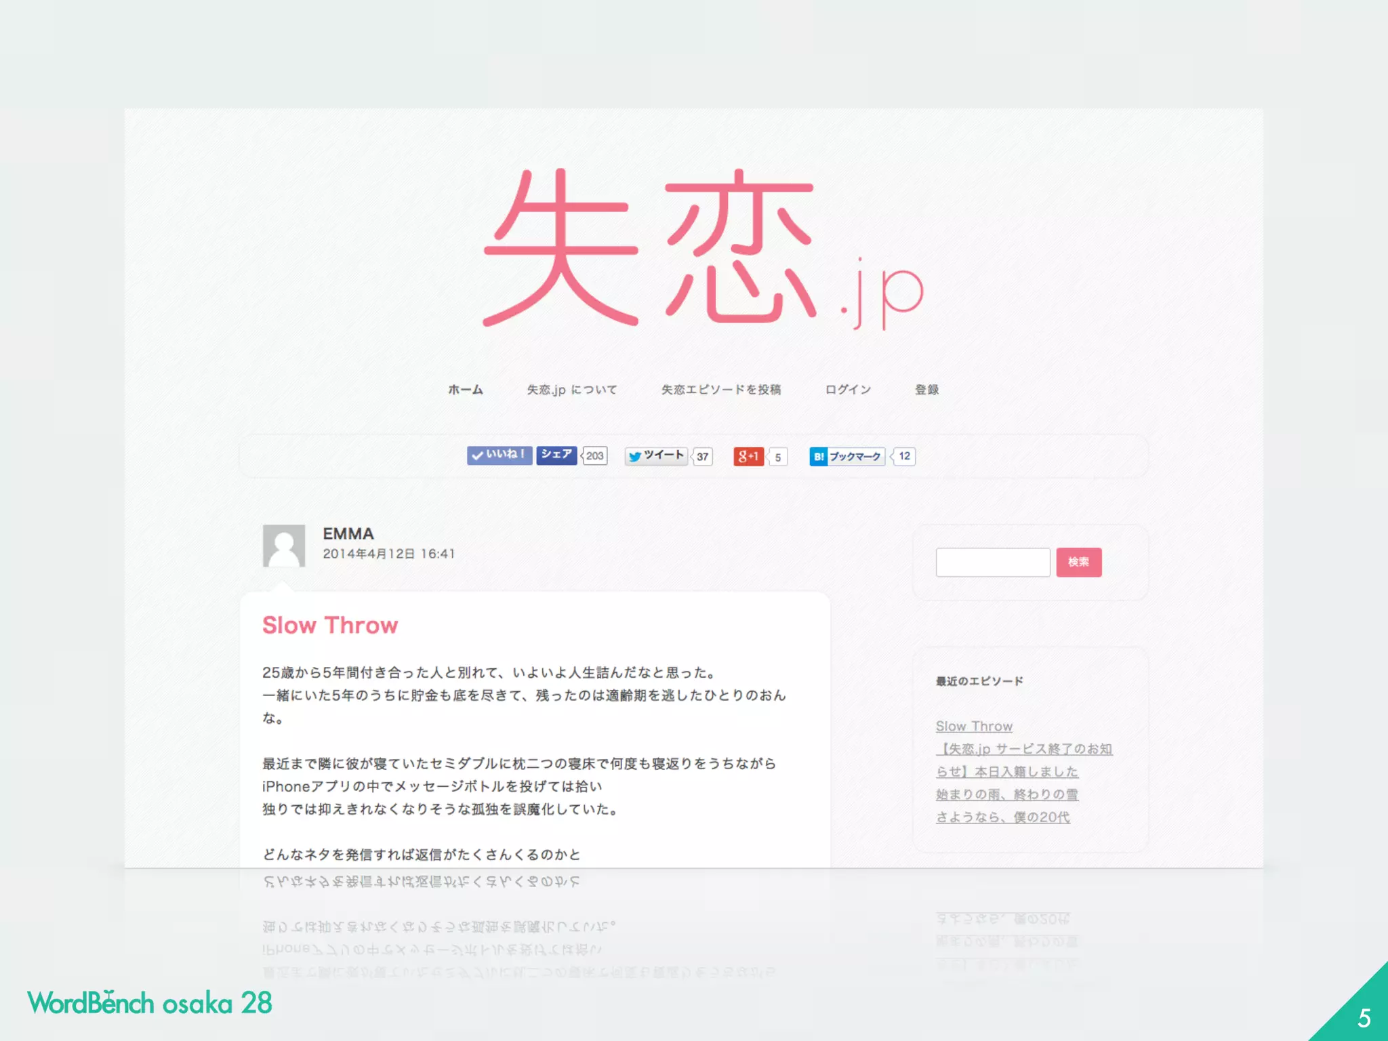Screen dimensions: 1388x1041
Task: Select the 登録 menu item
Action: click(926, 390)
